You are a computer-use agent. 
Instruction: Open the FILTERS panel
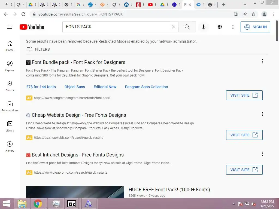38,49
